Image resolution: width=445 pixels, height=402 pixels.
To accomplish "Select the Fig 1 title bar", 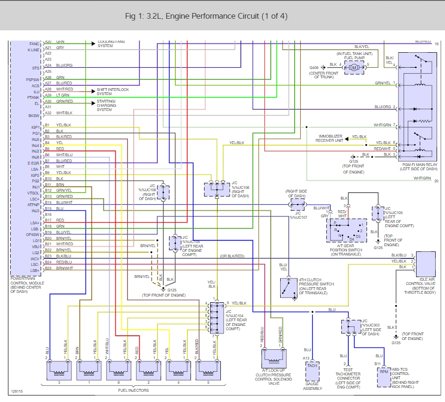I will click(222, 16).
